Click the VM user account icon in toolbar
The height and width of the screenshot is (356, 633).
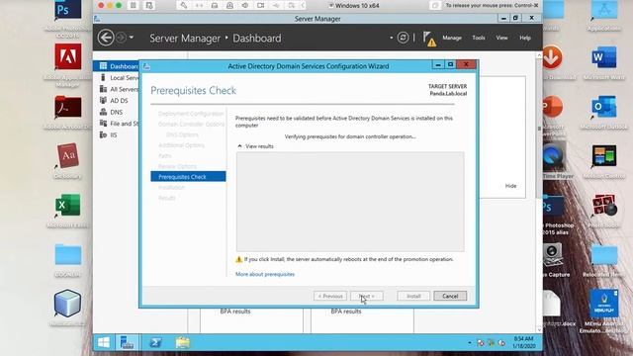click(x=229, y=5)
